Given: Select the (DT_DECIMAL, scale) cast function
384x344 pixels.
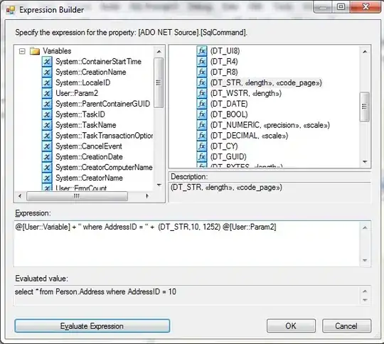Looking at the screenshot, I should pyautogui.click(x=249, y=135).
